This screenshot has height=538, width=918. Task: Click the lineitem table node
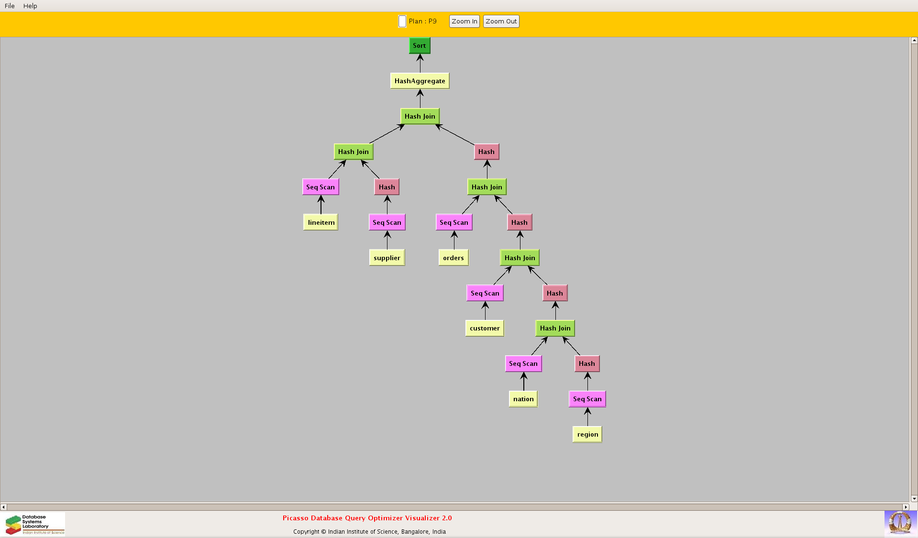321,222
